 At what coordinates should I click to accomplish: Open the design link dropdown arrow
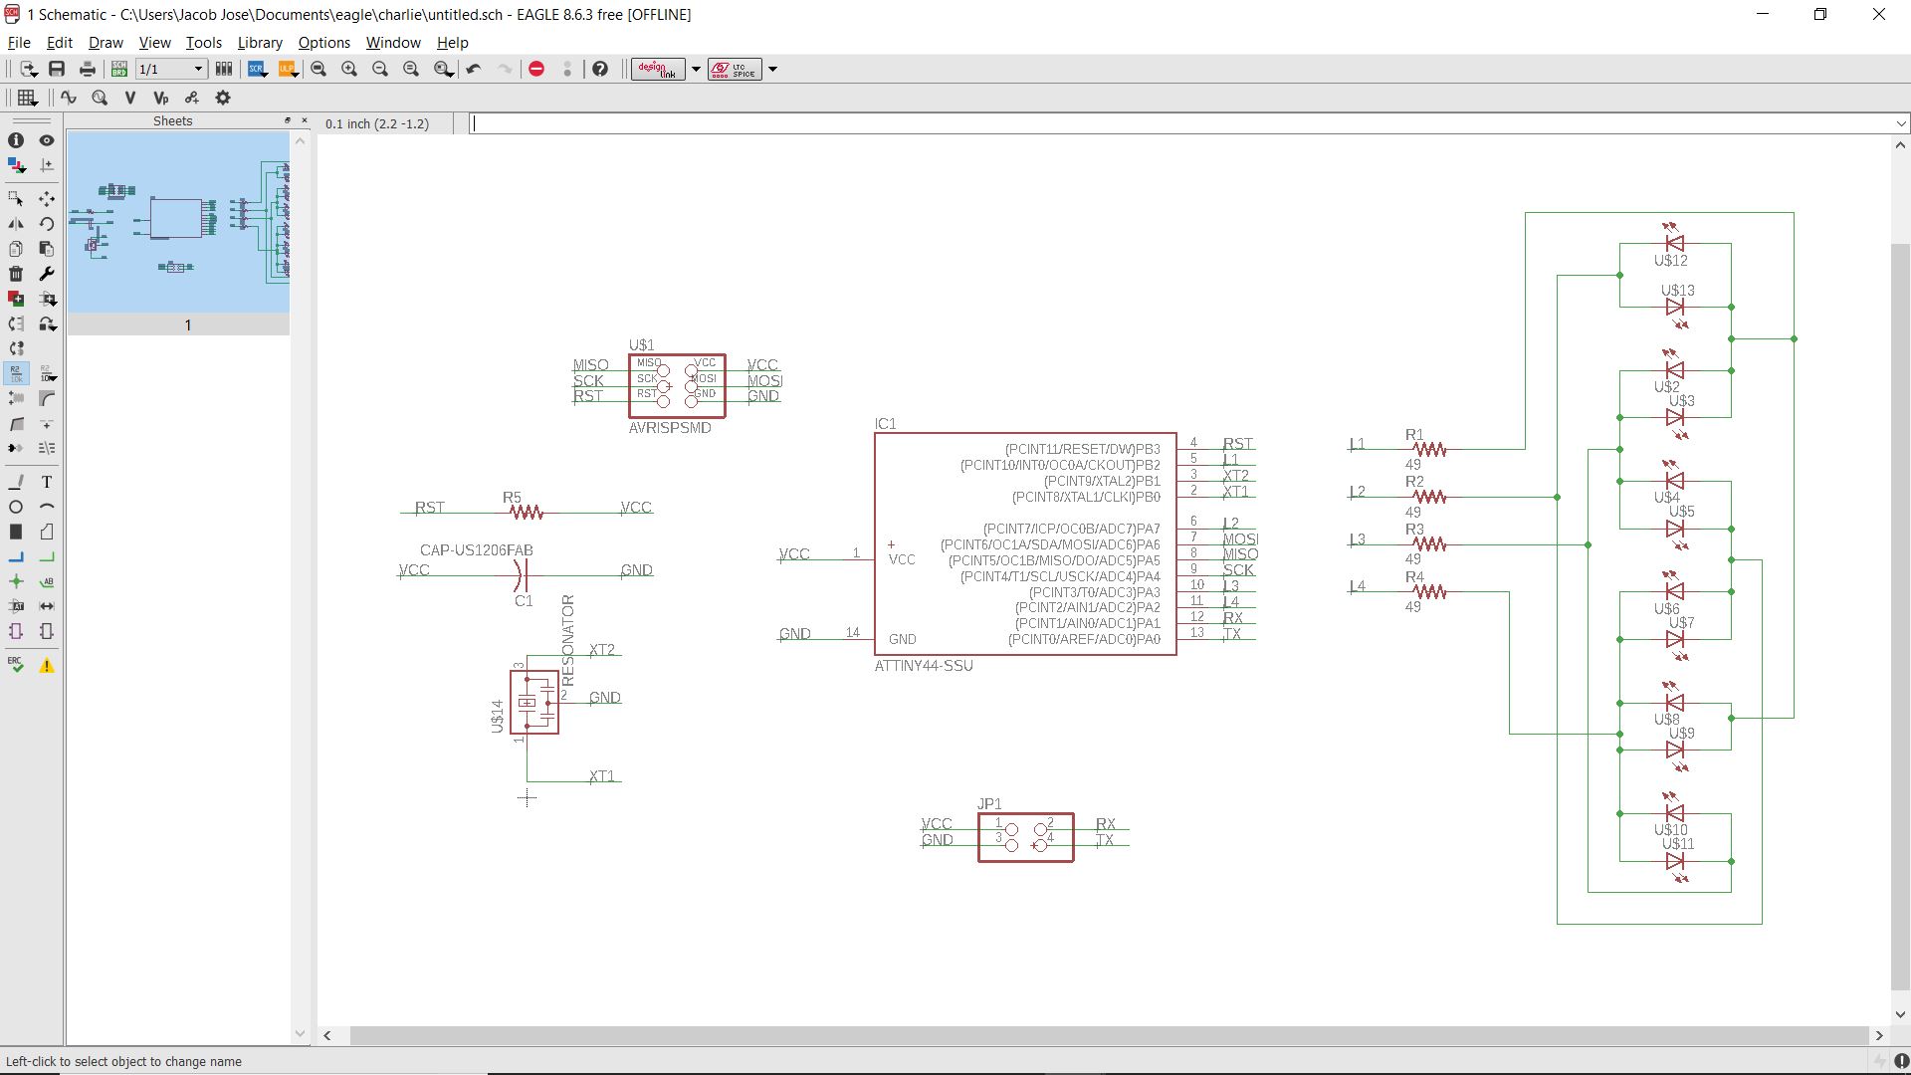[696, 69]
